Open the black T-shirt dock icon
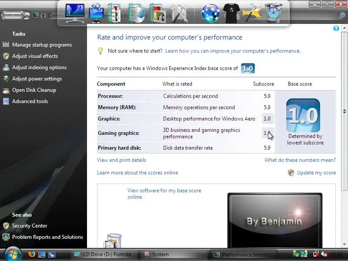 (231, 13)
